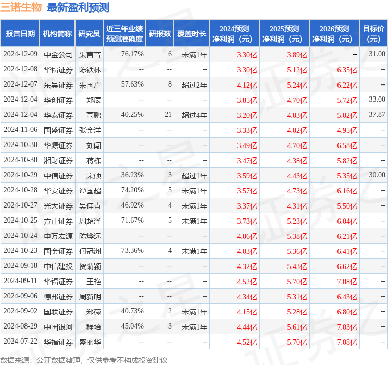Click the 研究员 column header
This screenshot has width=388, height=365.
pos(89,34)
